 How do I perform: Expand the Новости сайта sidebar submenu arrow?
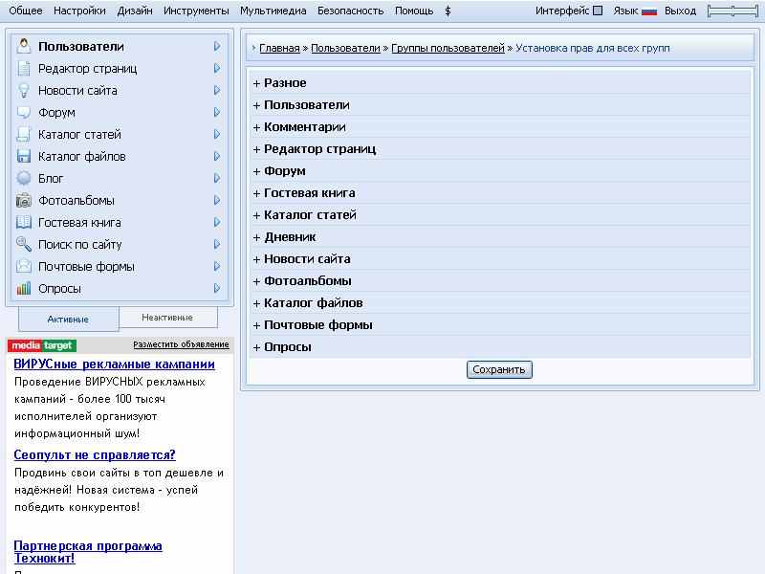pyautogui.click(x=217, y=90)
